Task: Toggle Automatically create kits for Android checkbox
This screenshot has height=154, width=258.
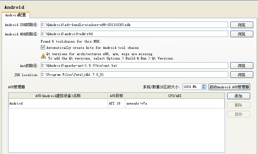Action: [x=43, y=48]
